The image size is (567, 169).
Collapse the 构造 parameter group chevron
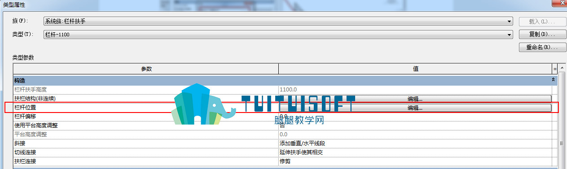pyautogui.click(x=554, y=79)
